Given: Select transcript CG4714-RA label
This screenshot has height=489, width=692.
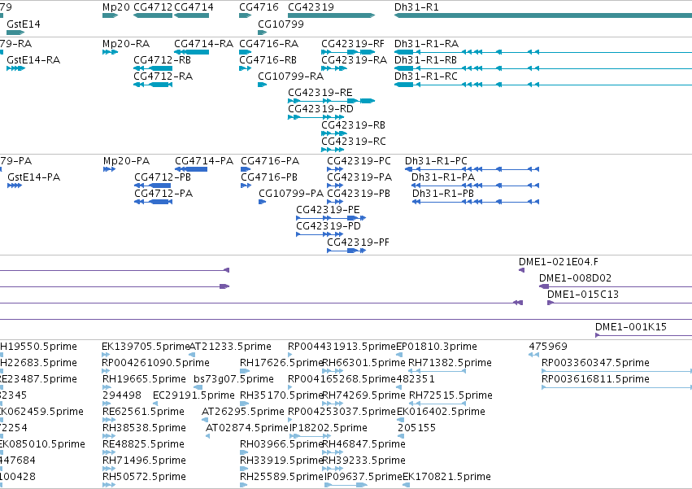Looking at the screenshot, I should (x=203, y=44).
